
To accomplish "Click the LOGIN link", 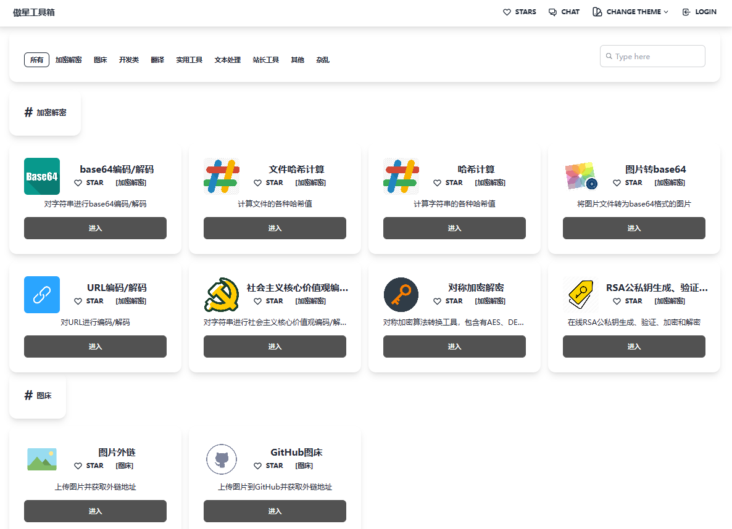I will click(699, 11).
